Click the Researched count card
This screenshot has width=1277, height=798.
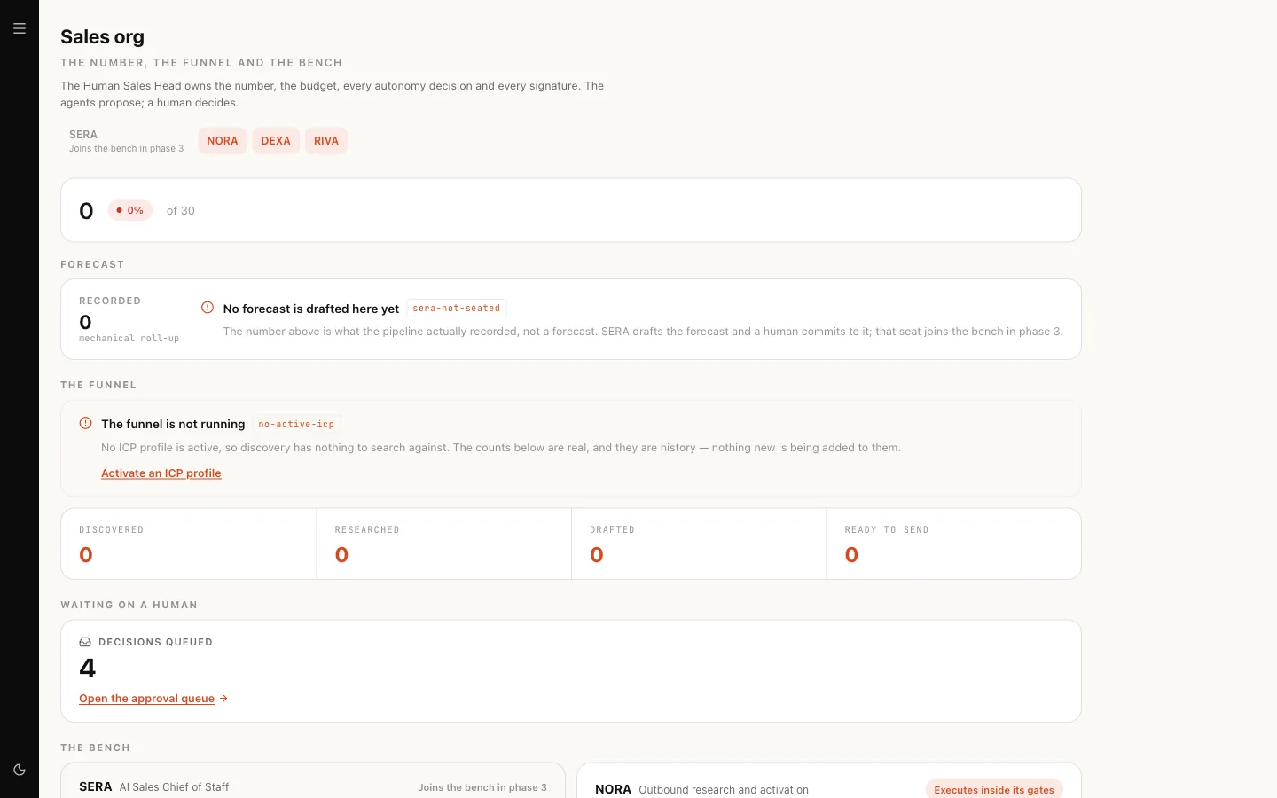click(x=444, y=544)
